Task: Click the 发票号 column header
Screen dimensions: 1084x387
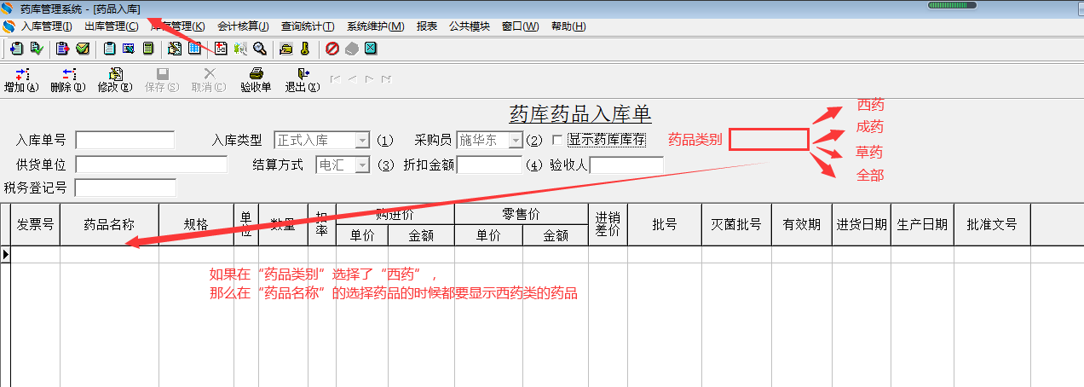Action: click(x=35, y=225)
